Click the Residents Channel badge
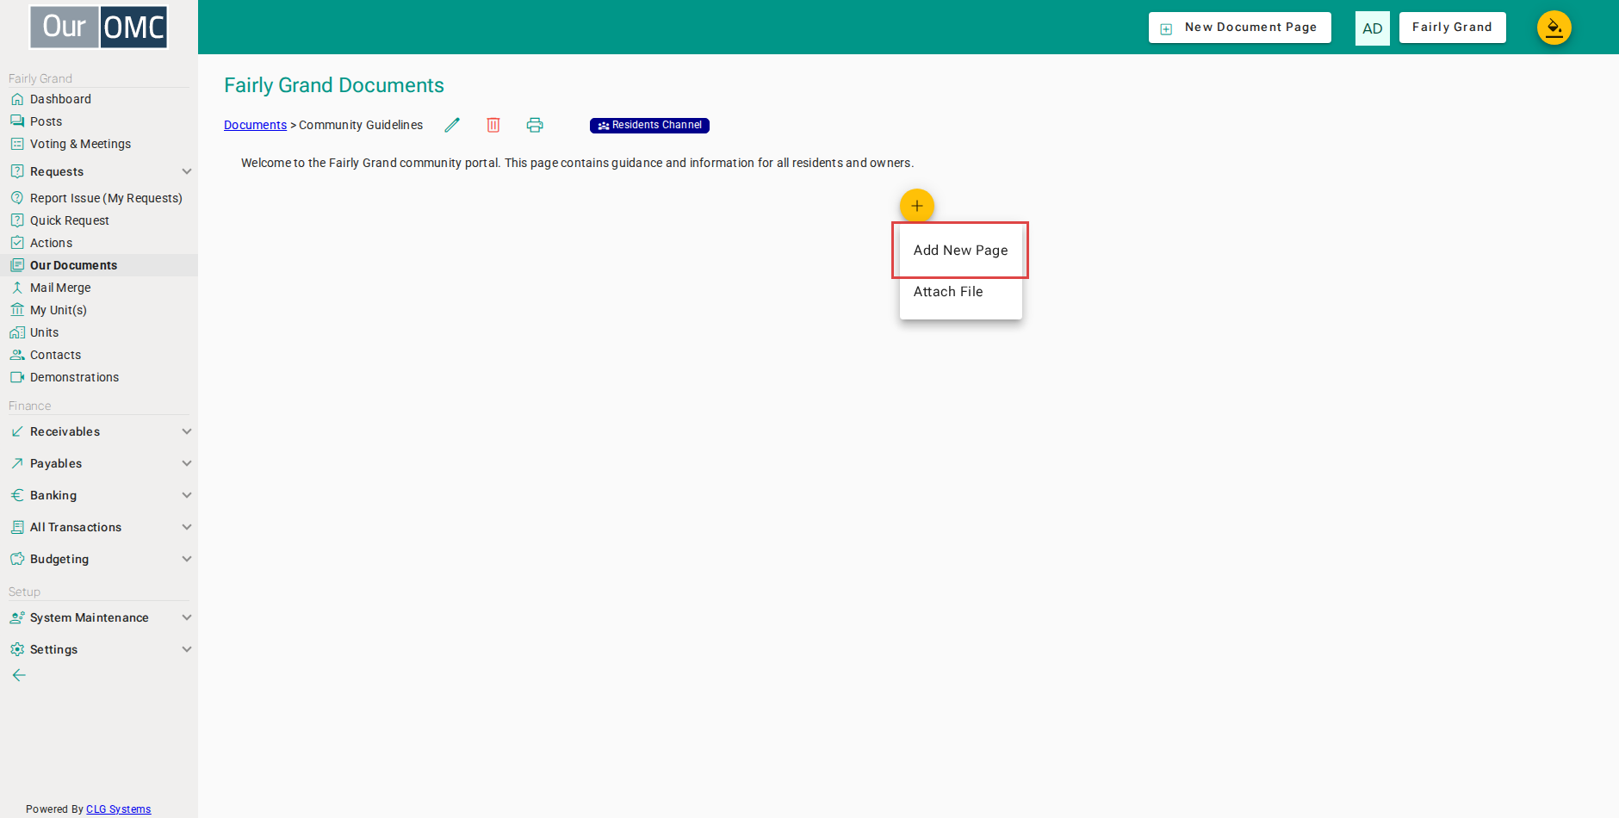The image size is (1619, 818). click(649, 126)
